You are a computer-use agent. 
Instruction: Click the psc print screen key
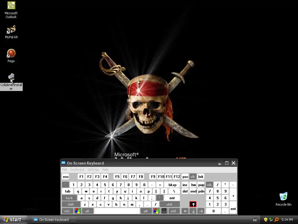185,176
